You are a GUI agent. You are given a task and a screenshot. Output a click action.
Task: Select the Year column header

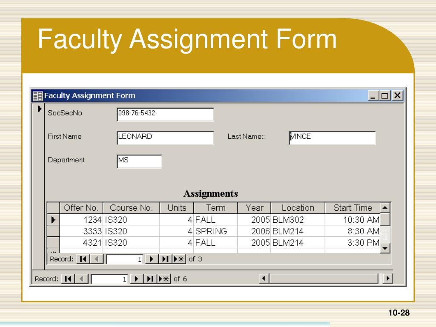point(254,208)
